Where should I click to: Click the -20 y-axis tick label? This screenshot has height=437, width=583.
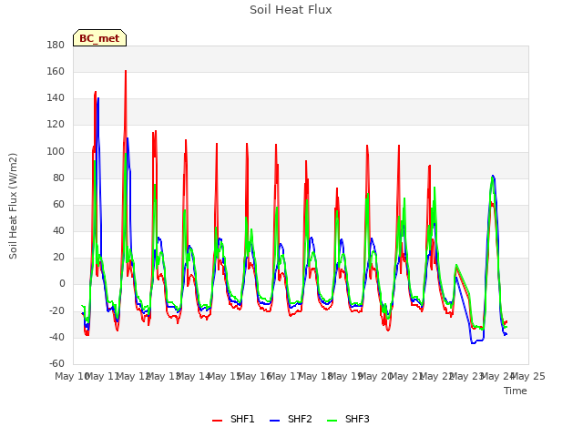[56, 310]
